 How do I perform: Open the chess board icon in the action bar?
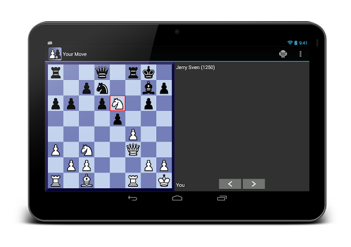(283, 54)
